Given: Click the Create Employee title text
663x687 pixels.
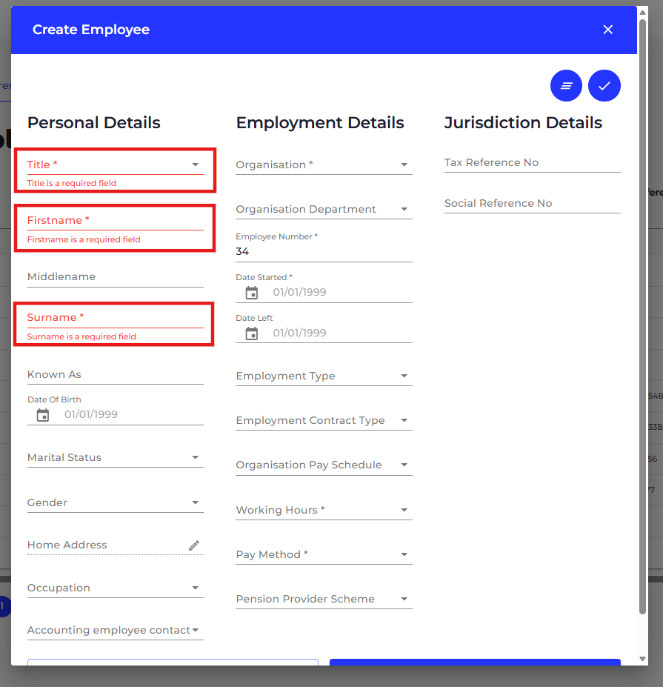Looking at the screenshot, I should click(91, 30).
